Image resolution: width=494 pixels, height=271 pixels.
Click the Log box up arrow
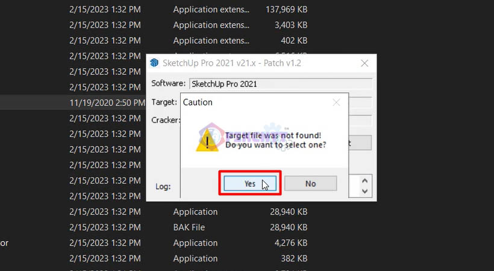pos(365,181)
